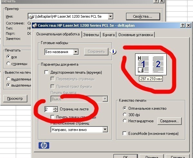The image size is (193, 158).
Task: Increase Страниц на листе with up arrow
Action: pyautogui.click(x=56, y=108)
